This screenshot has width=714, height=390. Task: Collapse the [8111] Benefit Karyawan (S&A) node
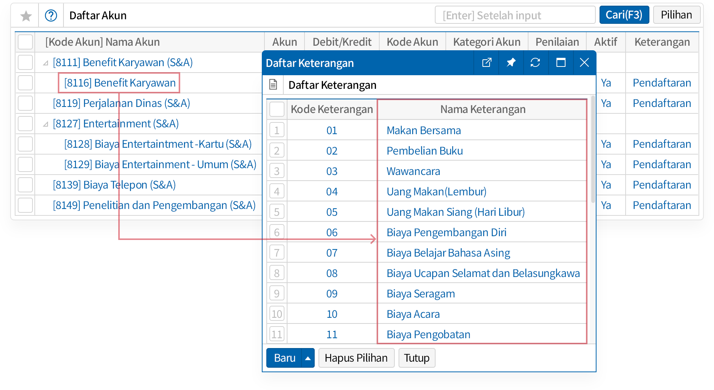pyautogui.click(x=46, y=63)
